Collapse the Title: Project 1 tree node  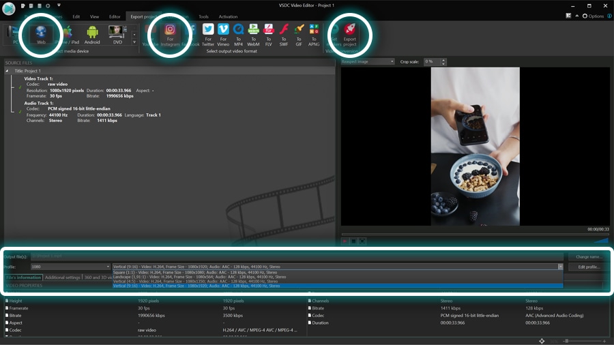7,71
